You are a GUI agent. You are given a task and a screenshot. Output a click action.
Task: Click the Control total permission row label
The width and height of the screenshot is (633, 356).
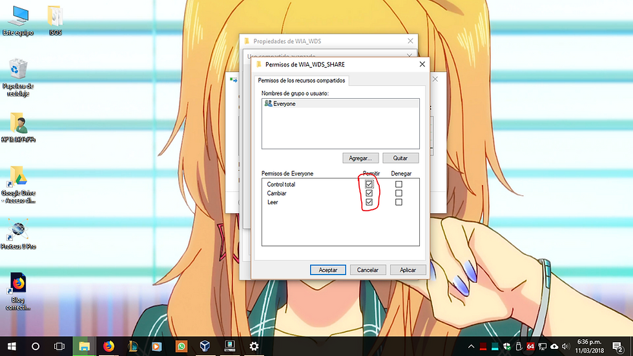tap(281, 184)
